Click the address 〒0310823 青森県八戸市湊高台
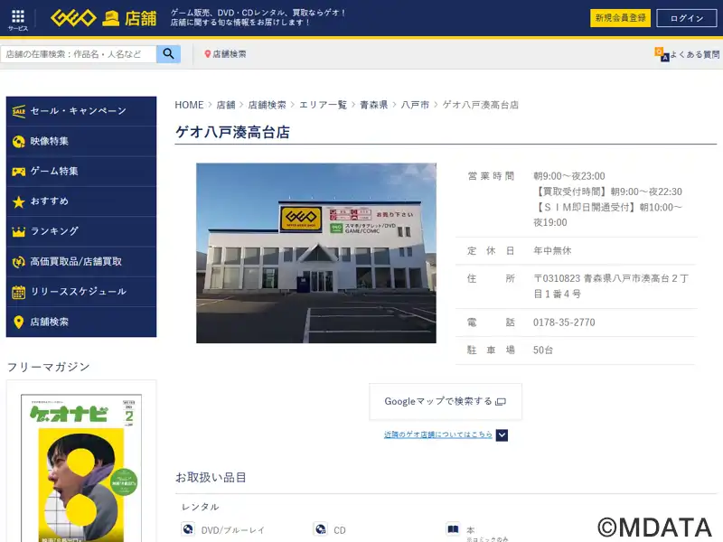The height and width of the screenshot is (542, 723). click(x=611, y=286)
